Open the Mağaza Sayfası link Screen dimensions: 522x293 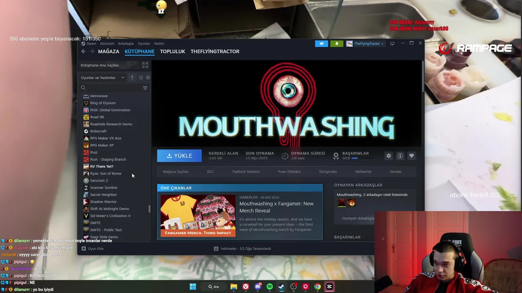pyautogui.click(x=176, y=172)
